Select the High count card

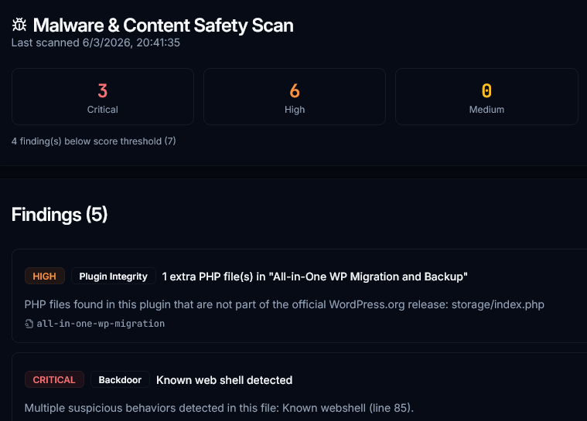(294, 97)
